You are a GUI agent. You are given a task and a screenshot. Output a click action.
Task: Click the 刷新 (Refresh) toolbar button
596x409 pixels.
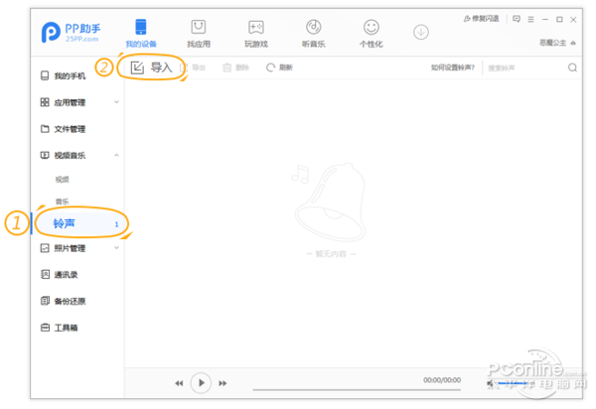(279, 68)
